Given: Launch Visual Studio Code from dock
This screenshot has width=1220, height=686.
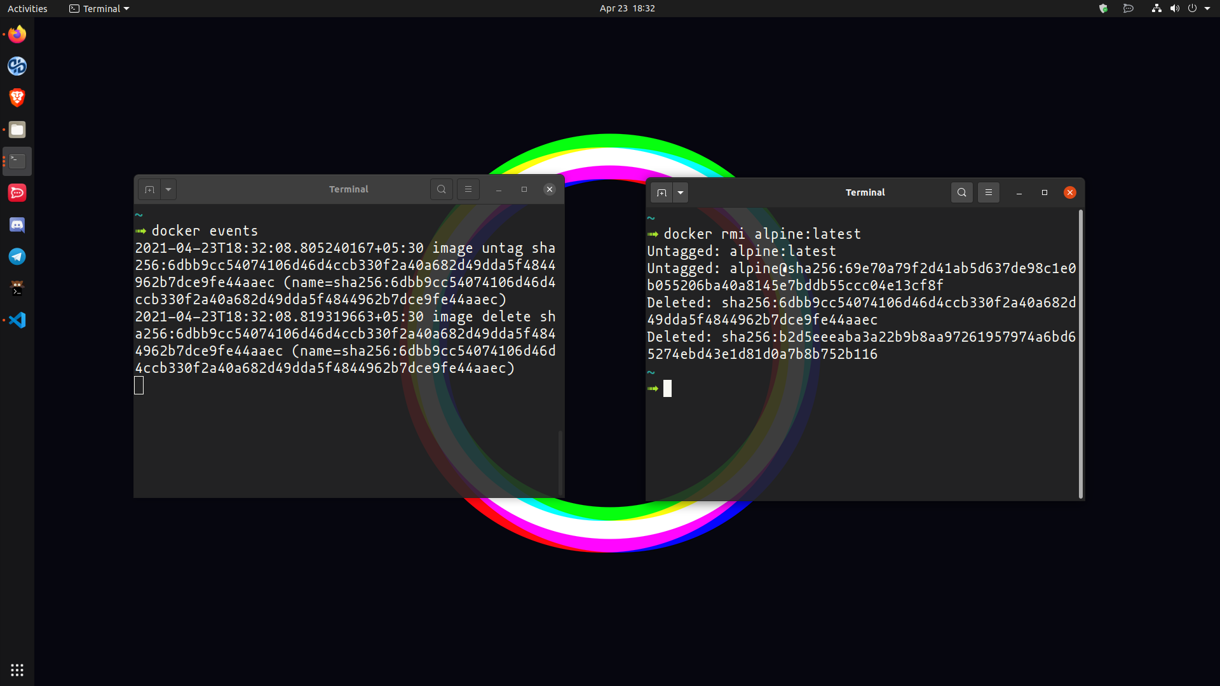Looking at the screenshot, I should pos(17,320).
